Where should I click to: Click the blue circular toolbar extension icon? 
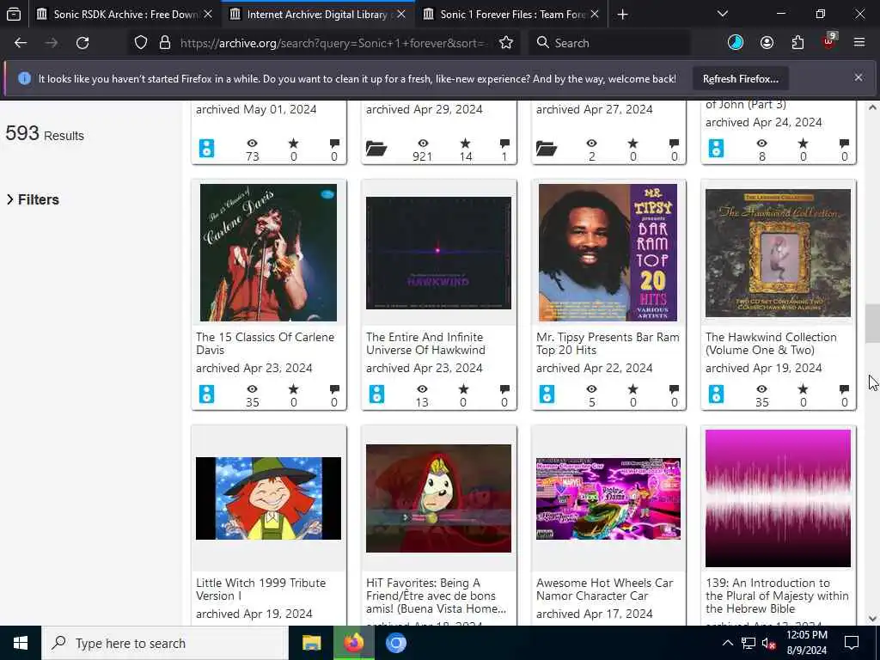coord(736,43)
